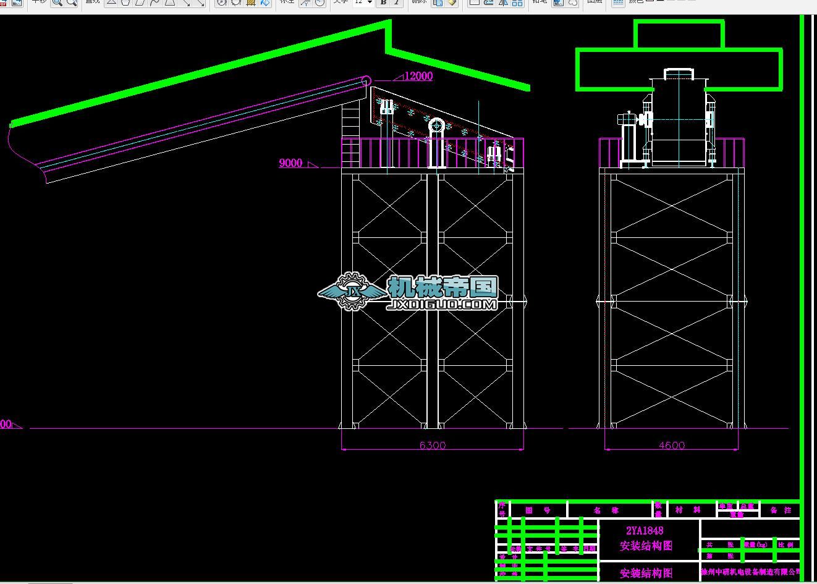This screenshot has width=817, height=584.
Task: Click the right magnifier zoom icon
Action: tap(72, 2)
